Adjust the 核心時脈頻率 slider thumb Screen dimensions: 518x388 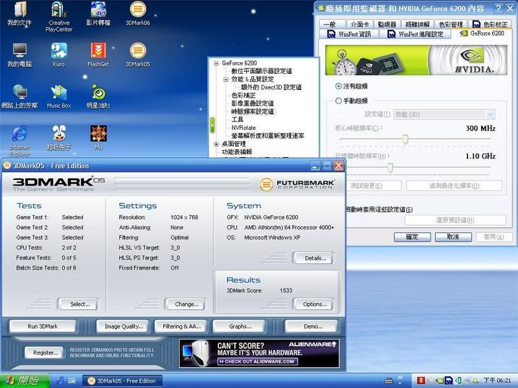point(405,140)
